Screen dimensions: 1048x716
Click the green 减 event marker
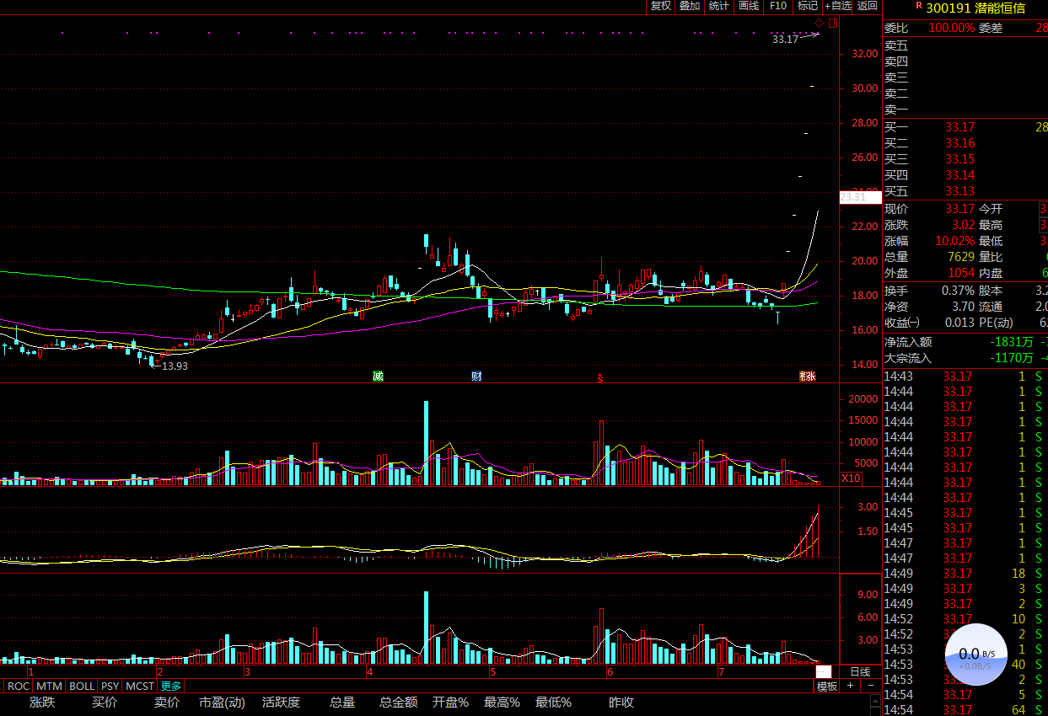click(379, 376)
